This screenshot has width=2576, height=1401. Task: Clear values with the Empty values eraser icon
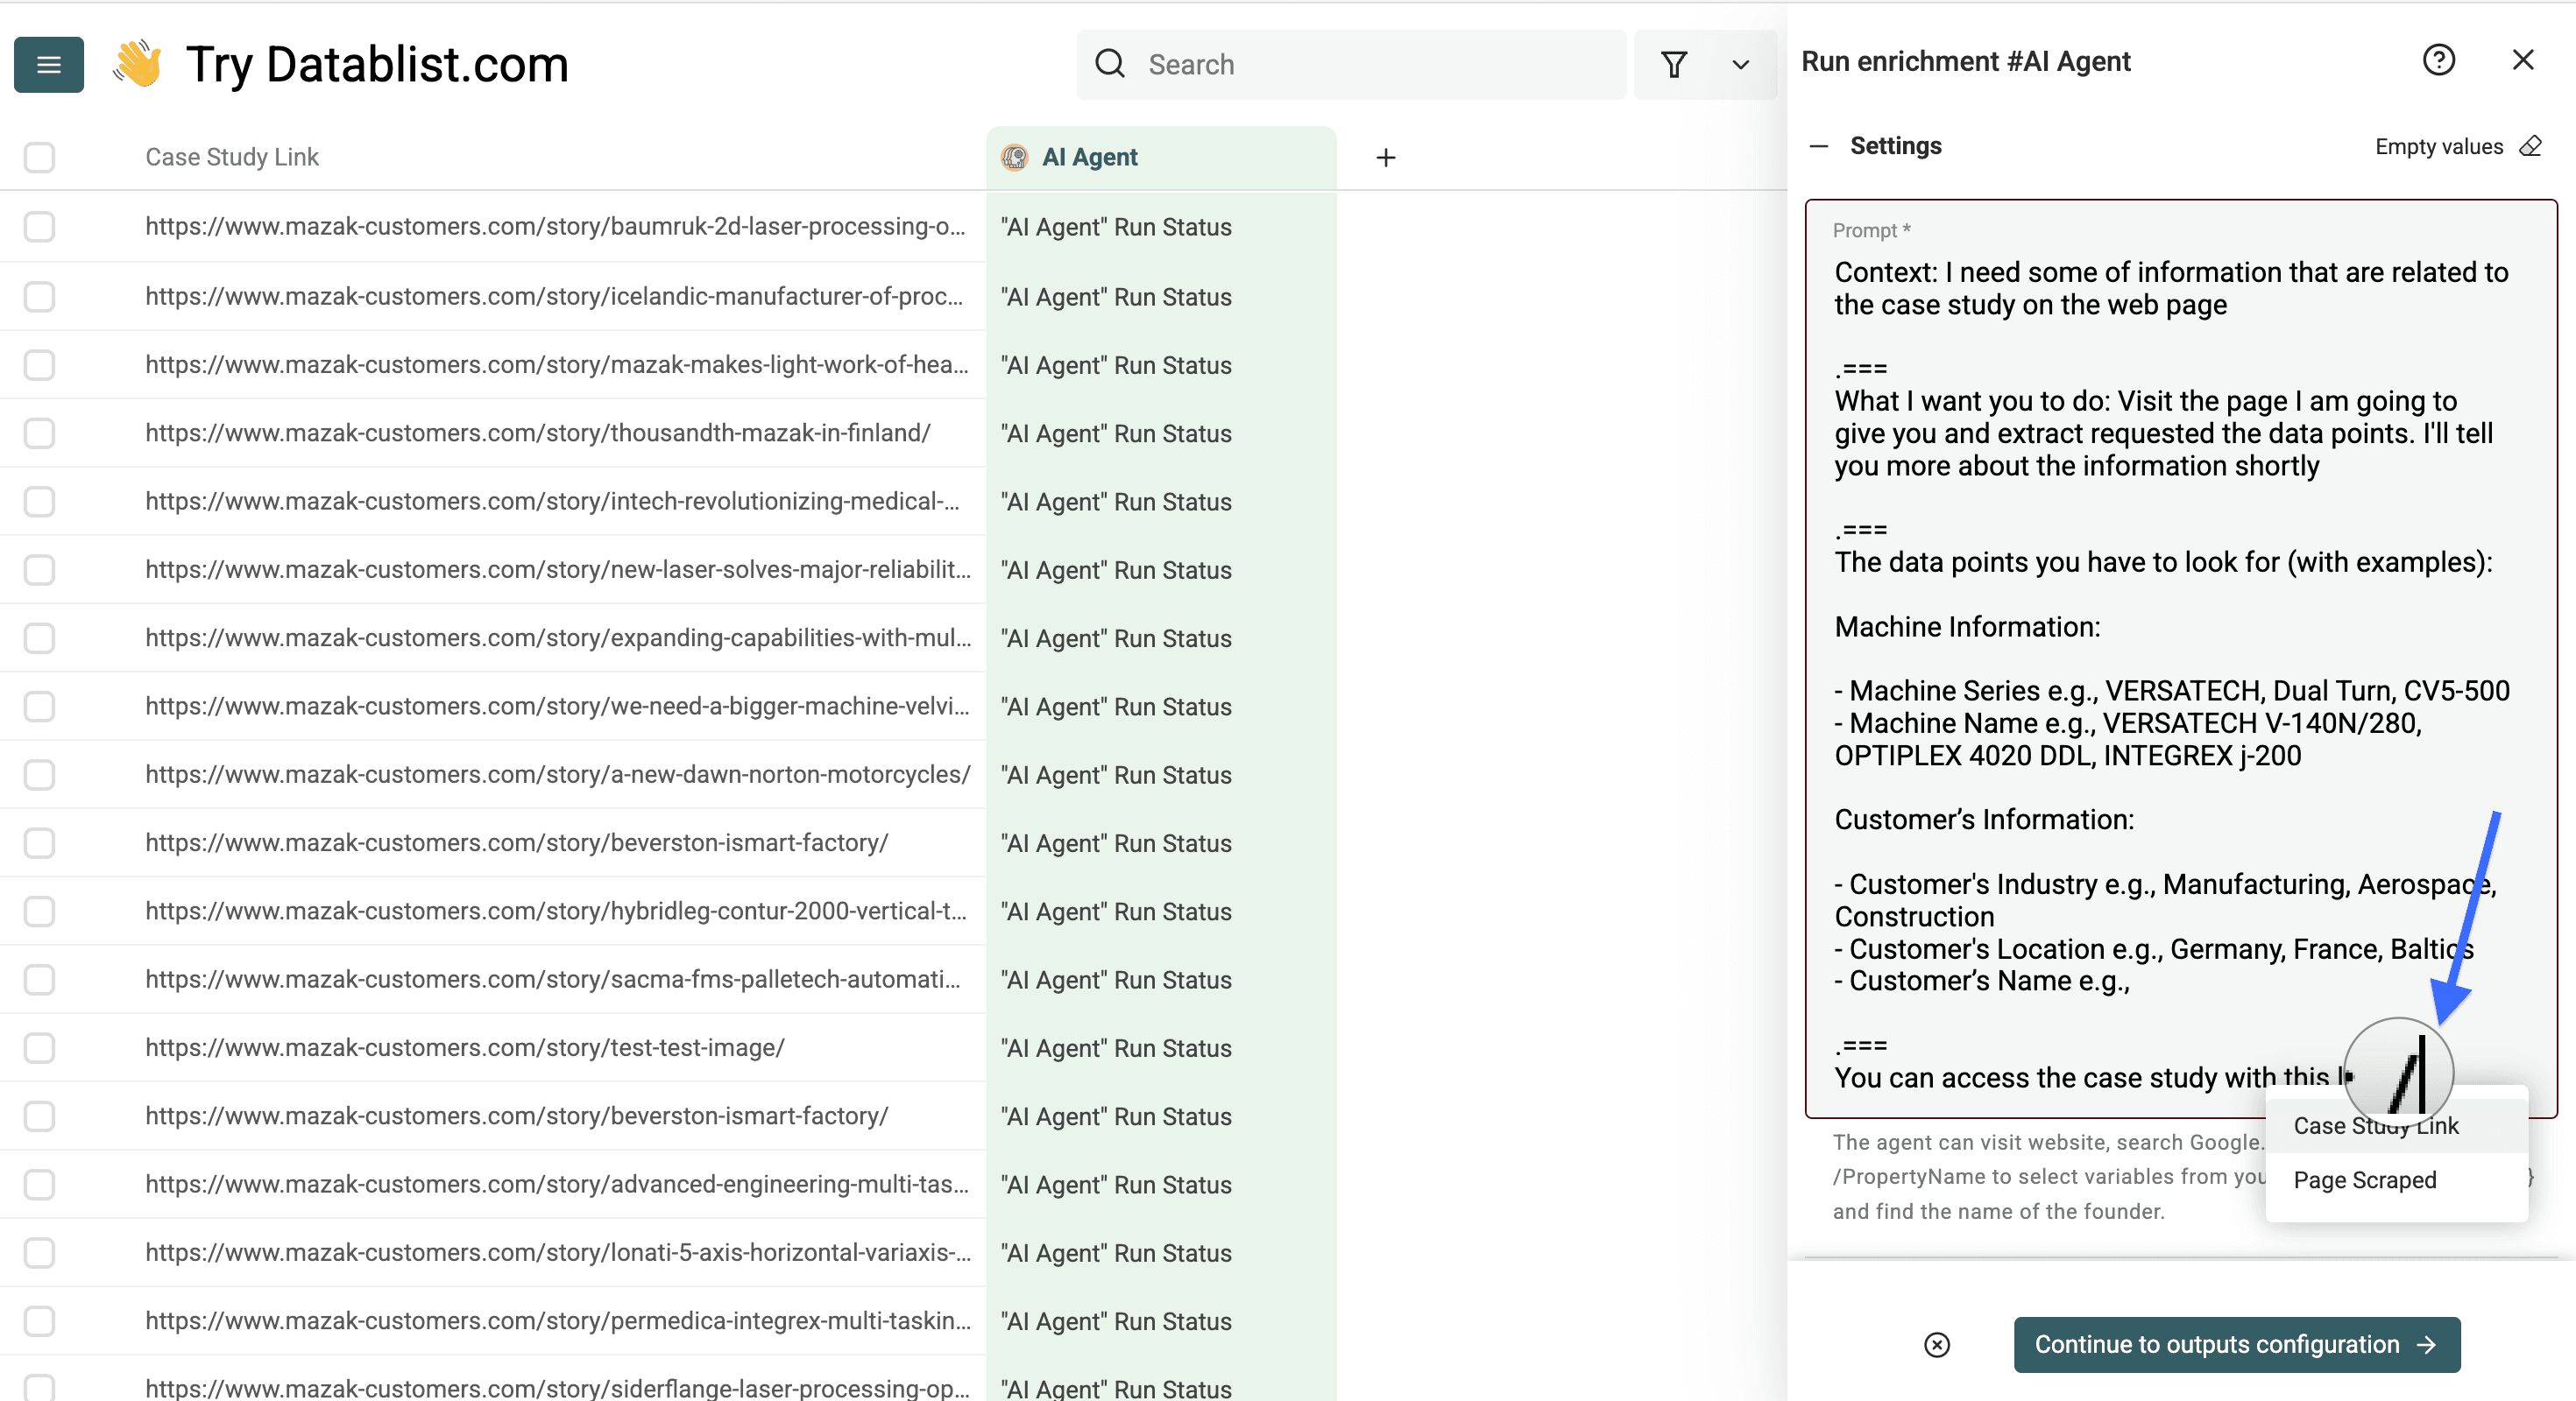[2531, 146]
